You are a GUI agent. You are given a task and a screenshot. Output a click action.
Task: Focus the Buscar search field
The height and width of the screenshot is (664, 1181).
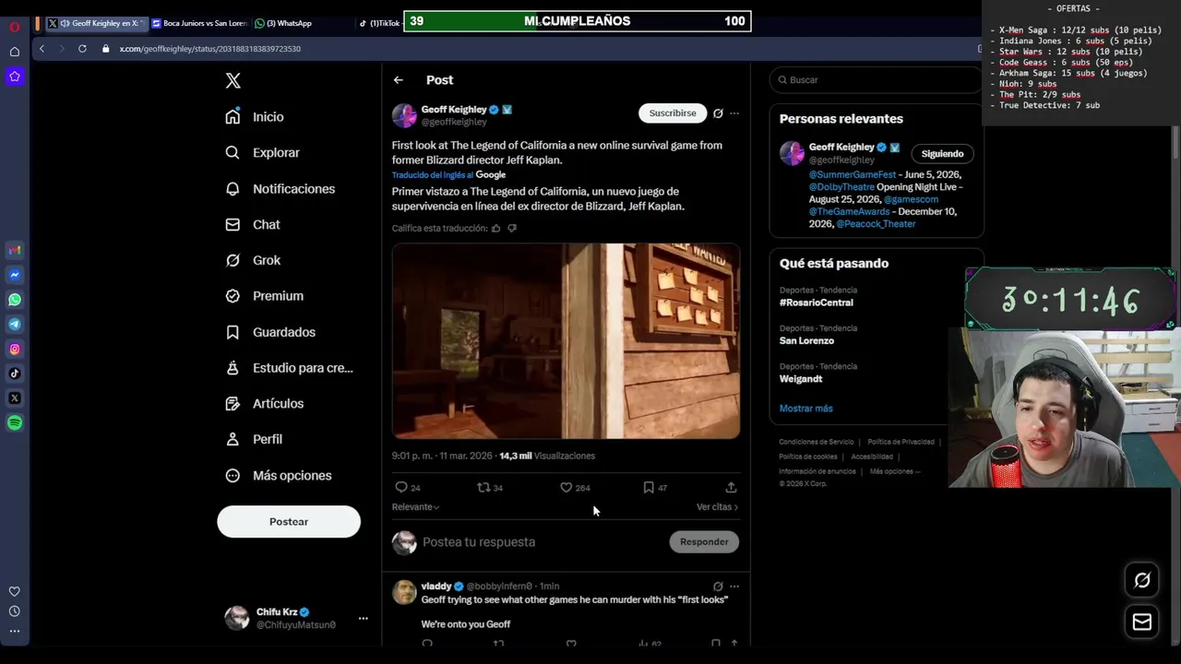point(875,80)
